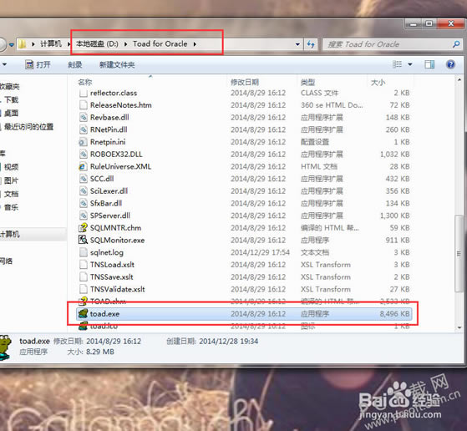Click the SPServer.dll file icon
Image resolution: width=467 pixels, height=431 pixels.
click(83, 215)
